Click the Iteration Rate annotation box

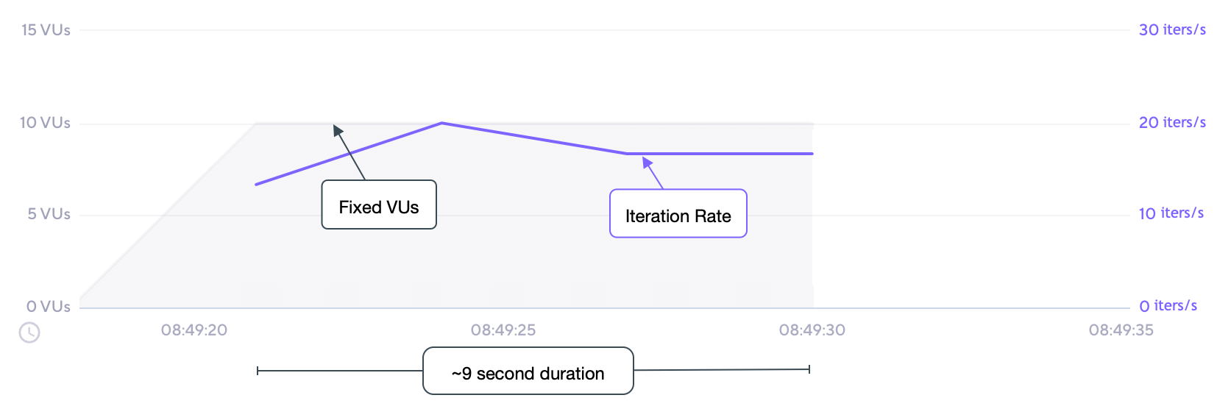[678, 214]
